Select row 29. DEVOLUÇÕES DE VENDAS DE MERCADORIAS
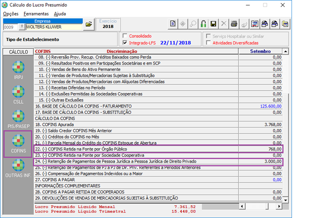 point(136,198)
